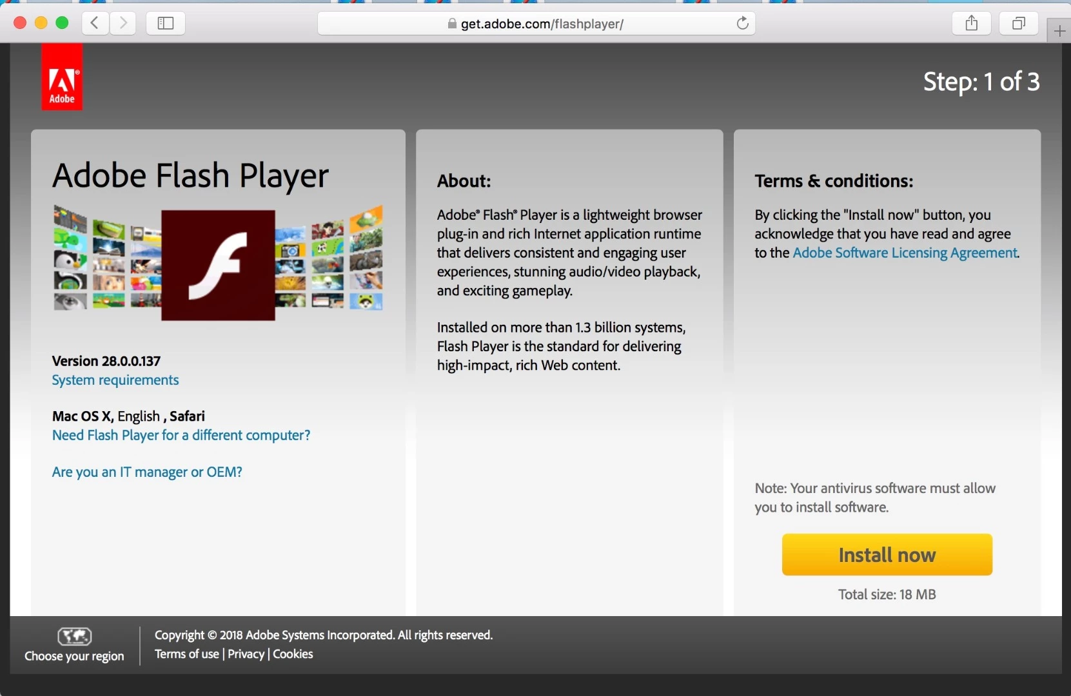
Task: Open the Cookies footer link
Action: 293,654
